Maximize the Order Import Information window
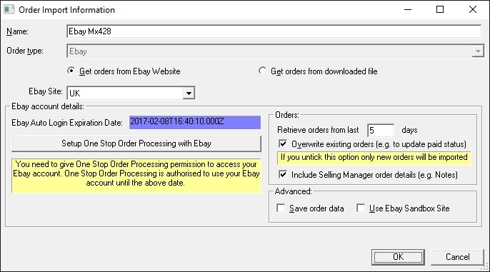 440,9
